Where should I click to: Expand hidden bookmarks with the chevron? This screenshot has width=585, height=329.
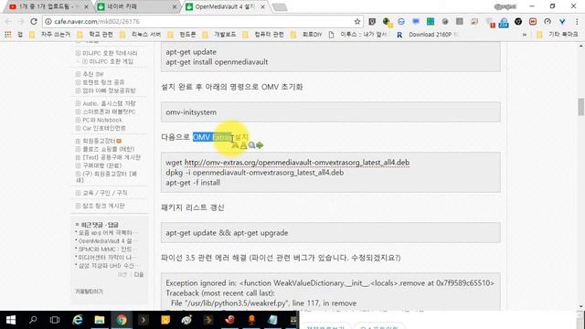pyautogui.click(x=525, y=35)
